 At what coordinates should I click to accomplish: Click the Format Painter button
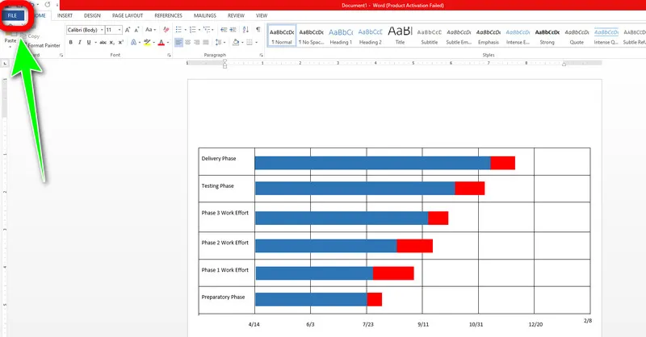[44, 45]
